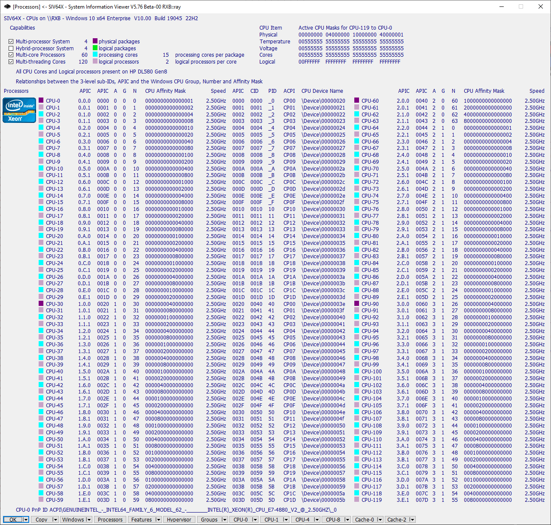
Task: Click the SIV application icon in title bar
Action: (x=7, y=6)
